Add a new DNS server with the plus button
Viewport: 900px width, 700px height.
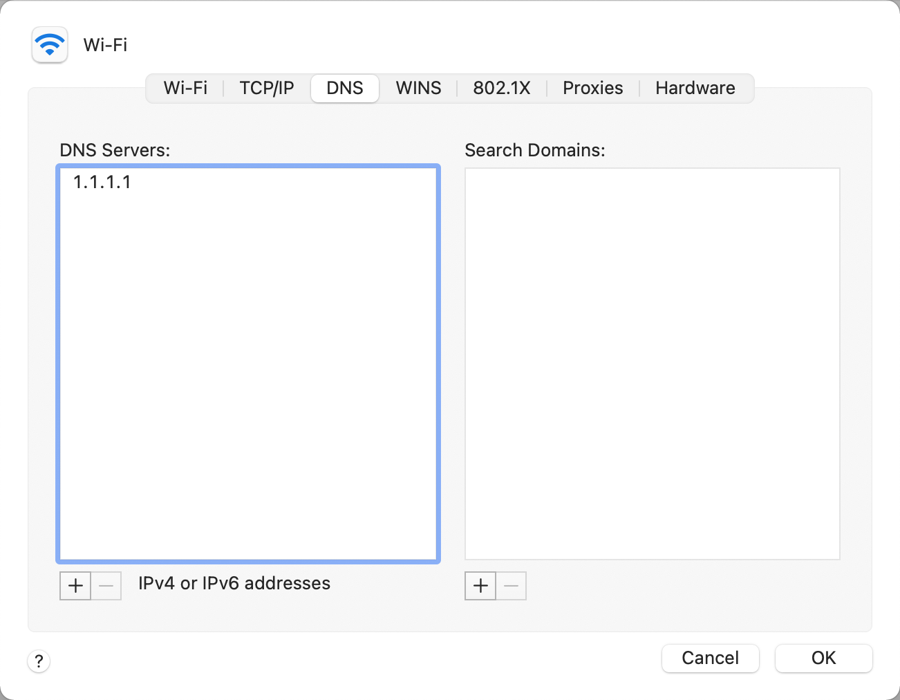pyautogui.click(x=75, y=586)
